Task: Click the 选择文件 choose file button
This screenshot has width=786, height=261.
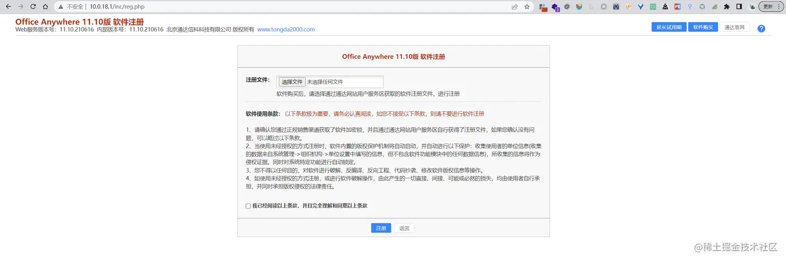Action: [292, 82]
